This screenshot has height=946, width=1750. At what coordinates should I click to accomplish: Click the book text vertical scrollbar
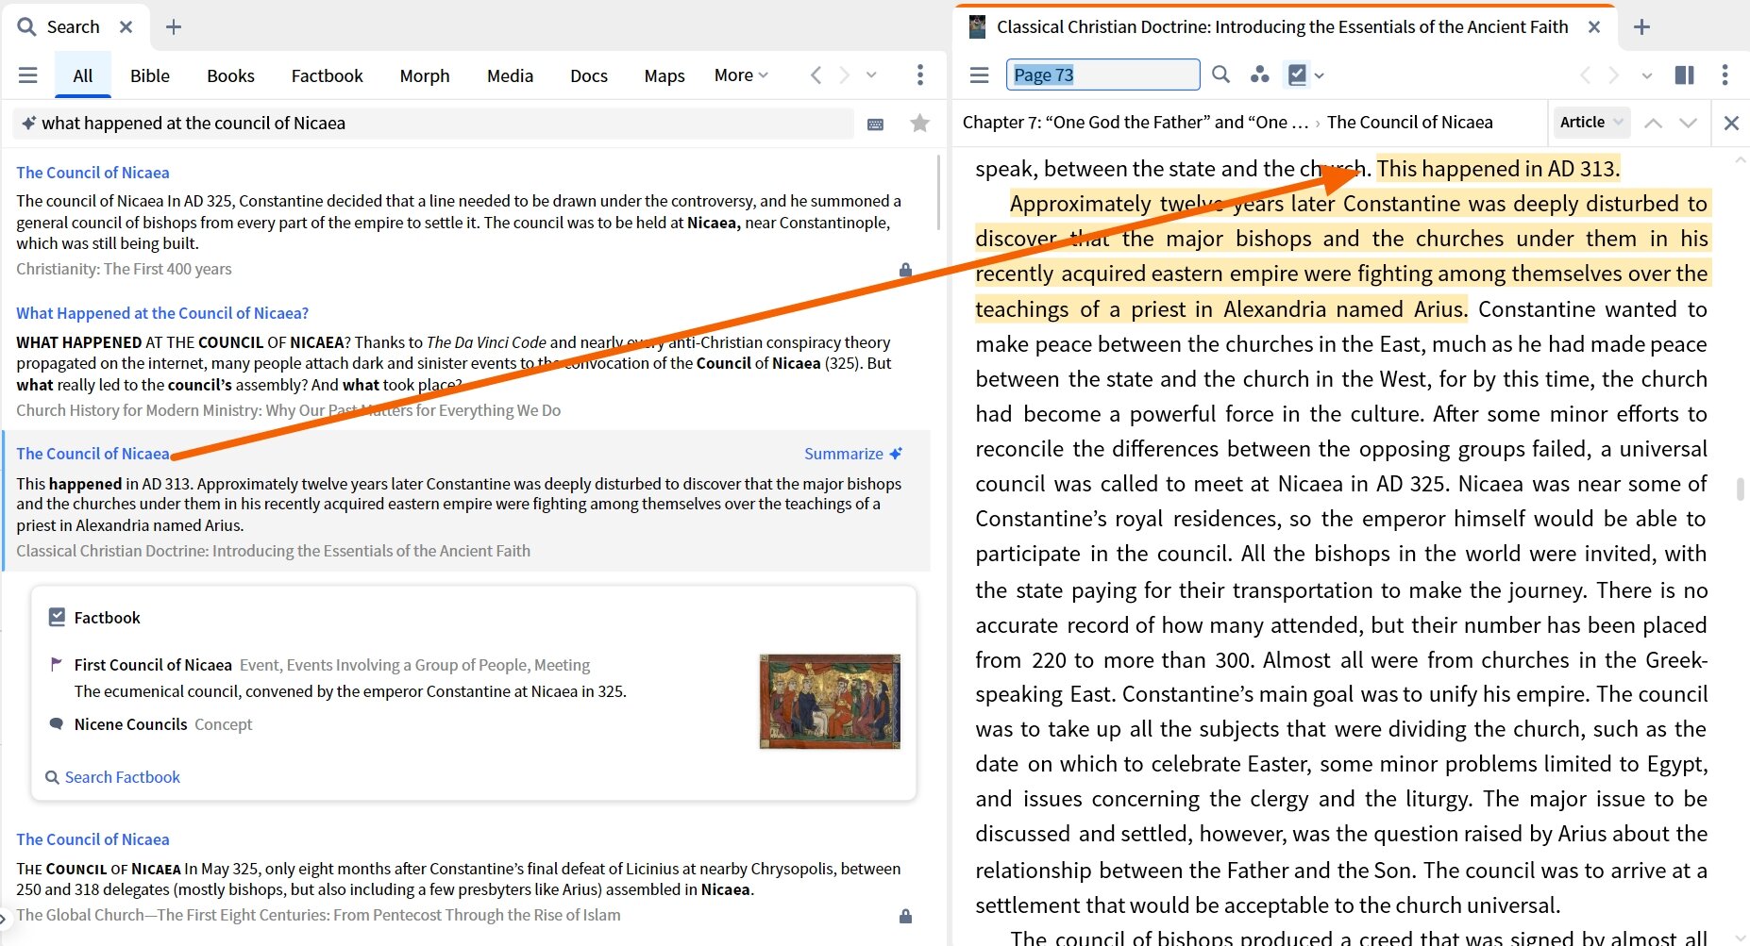1740,489
